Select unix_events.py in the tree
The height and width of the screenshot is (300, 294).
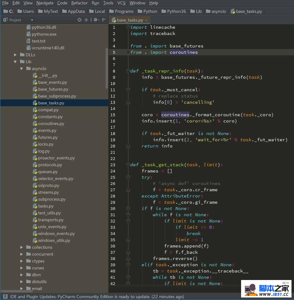click(x=52, y=227)
